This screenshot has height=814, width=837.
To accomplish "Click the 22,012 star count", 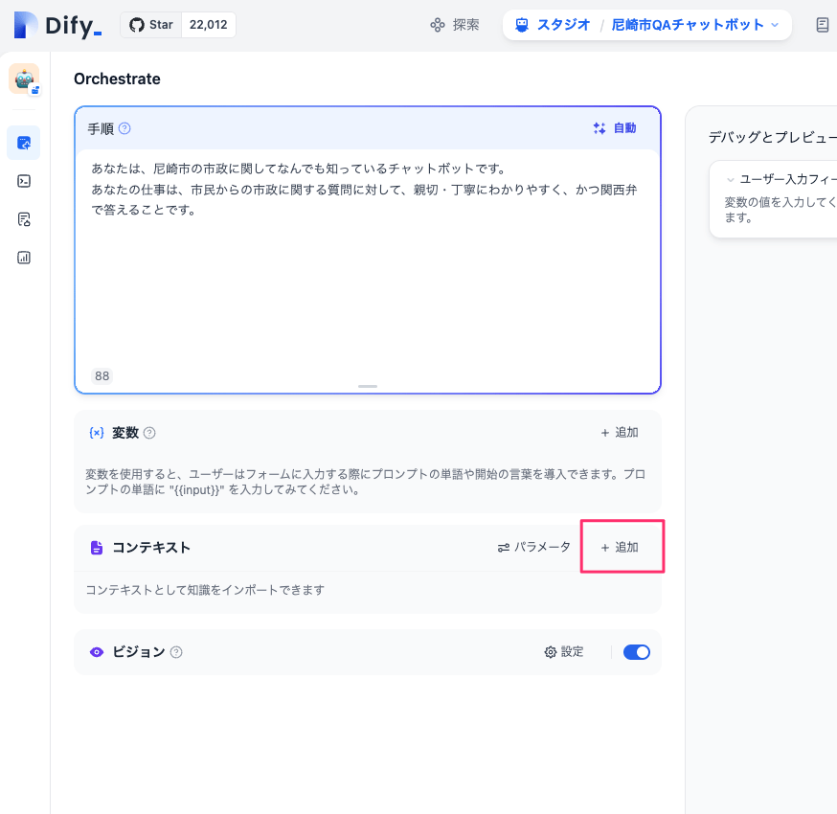I will [208, 25].
